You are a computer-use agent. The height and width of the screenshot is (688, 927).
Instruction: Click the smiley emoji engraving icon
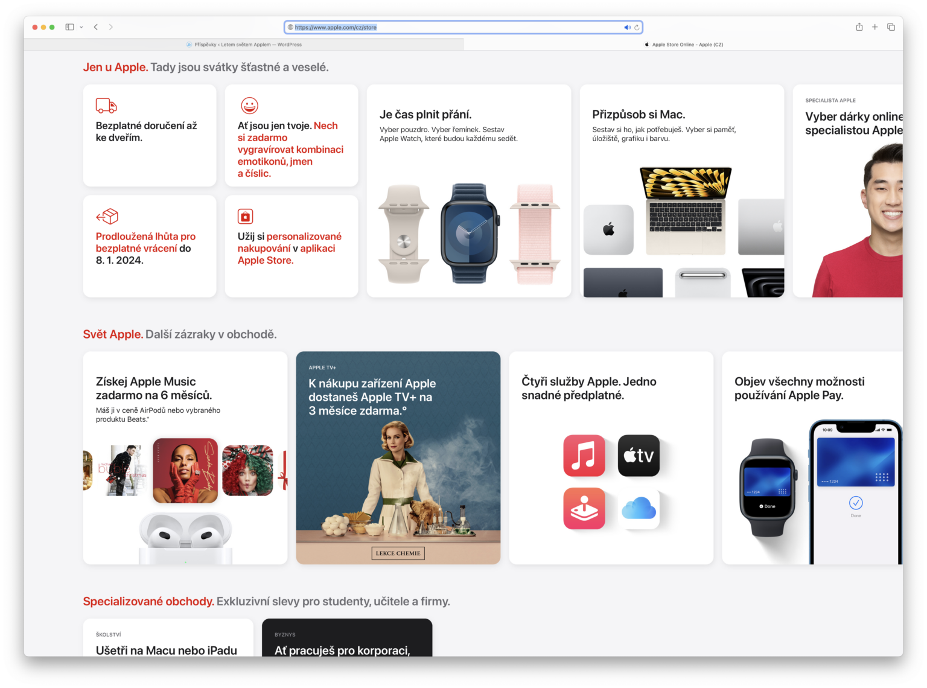coord(249,106)
